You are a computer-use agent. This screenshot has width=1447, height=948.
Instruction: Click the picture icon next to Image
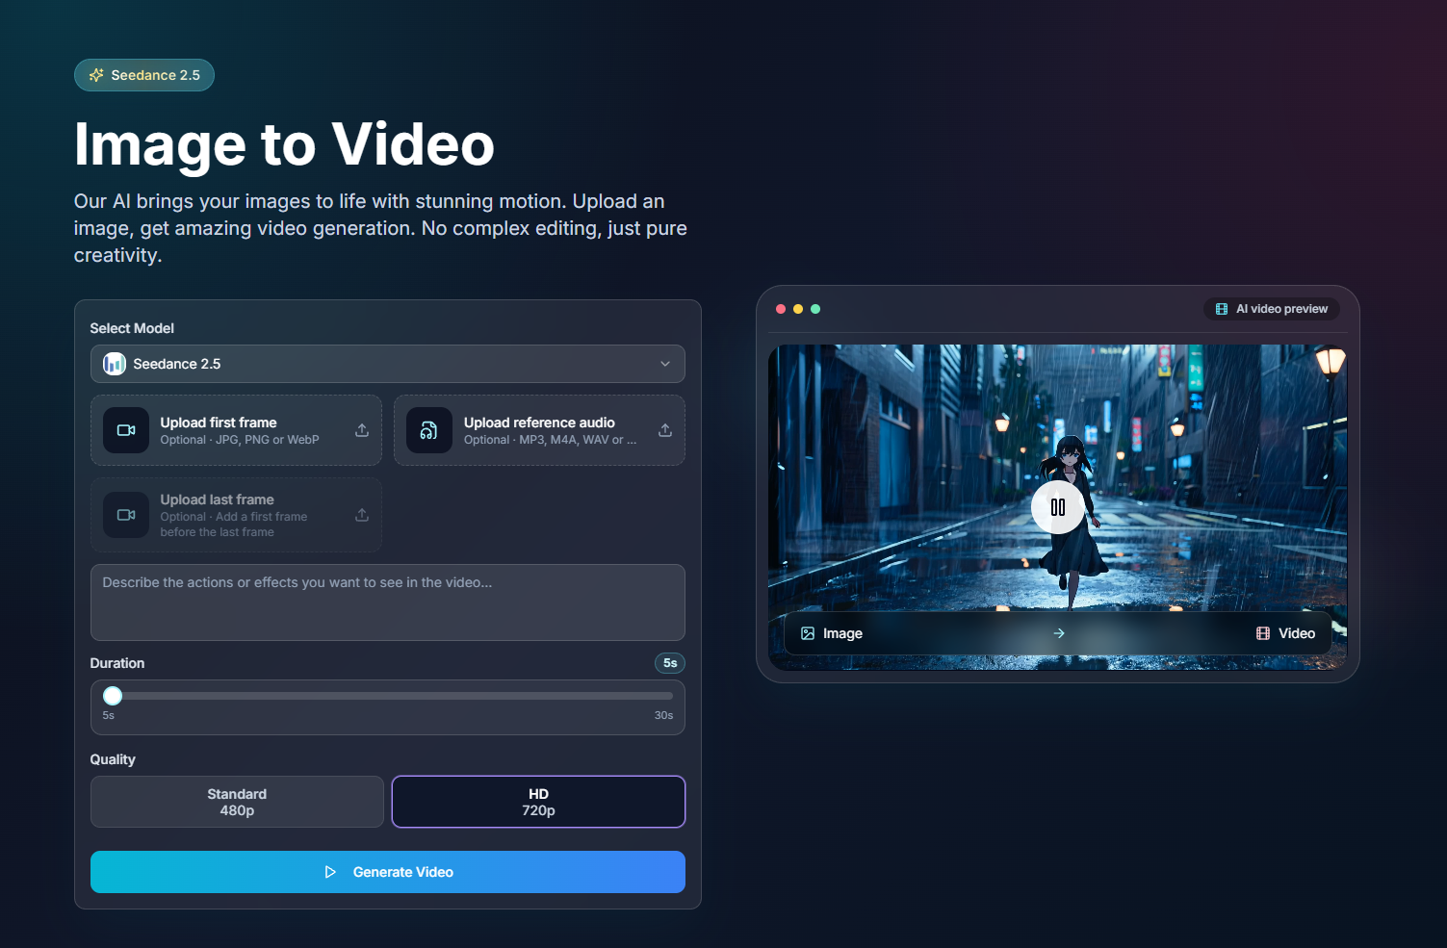pyautogui.click(x=808, y=633)
